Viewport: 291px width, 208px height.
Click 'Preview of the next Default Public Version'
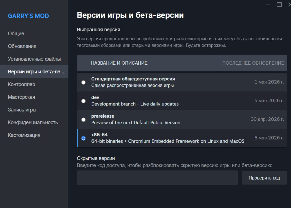136,122
